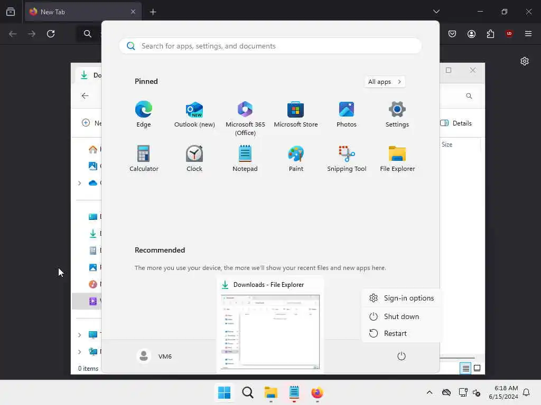Viewport: 541px width, 405px height.
Task: Open taskbar clock showing 6:18 AM
Action: 503,392
